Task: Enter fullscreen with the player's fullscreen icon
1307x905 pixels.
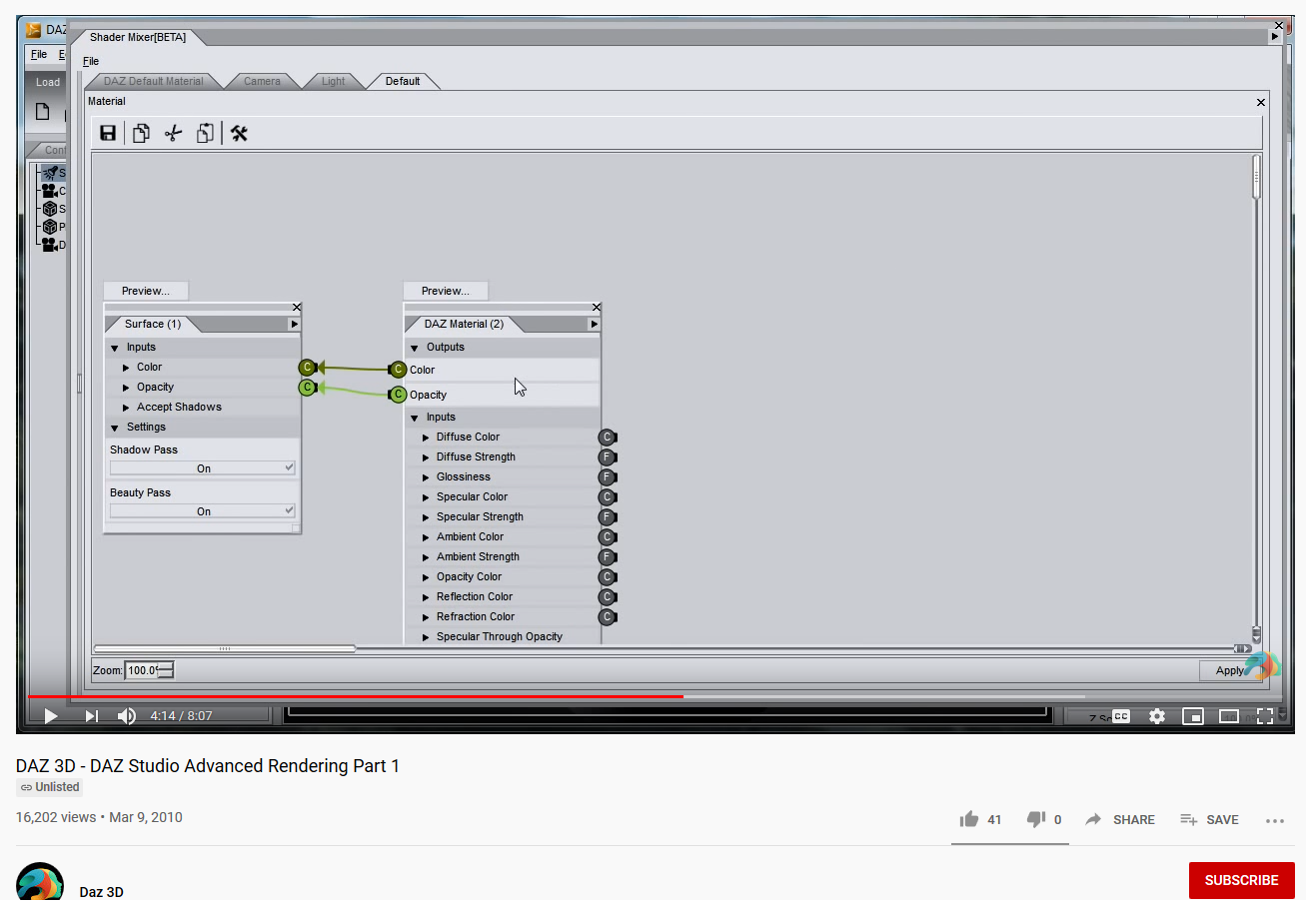Action: click(x=1265, y=716)
